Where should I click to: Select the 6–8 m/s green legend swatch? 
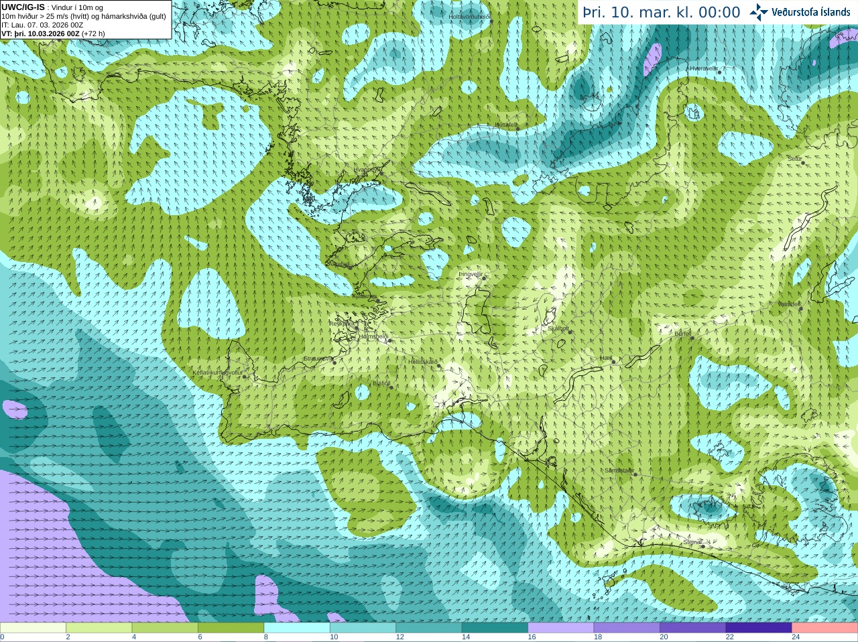[x=231, y=628]
